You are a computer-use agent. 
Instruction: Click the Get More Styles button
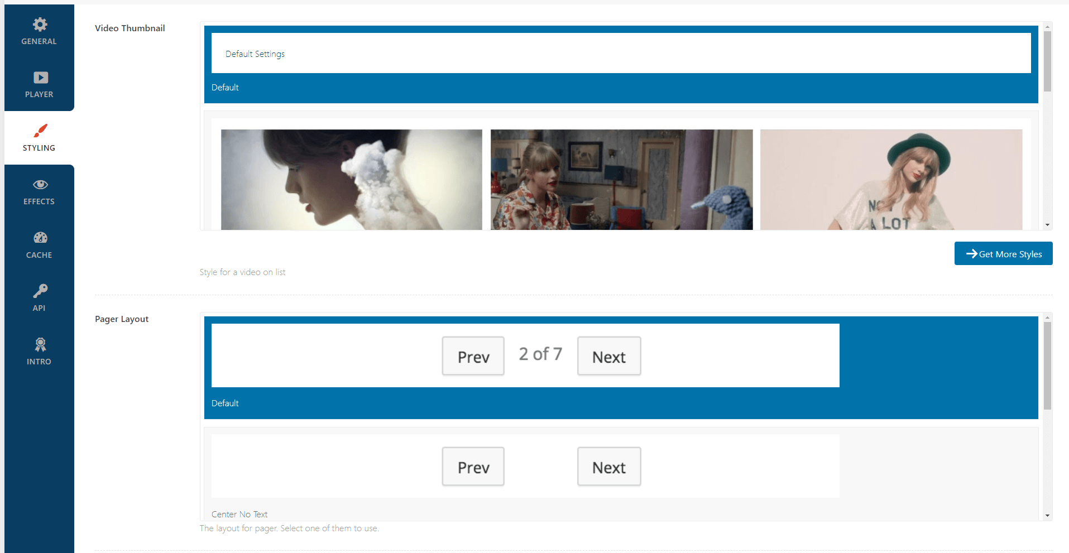(x=1003, y=253)
